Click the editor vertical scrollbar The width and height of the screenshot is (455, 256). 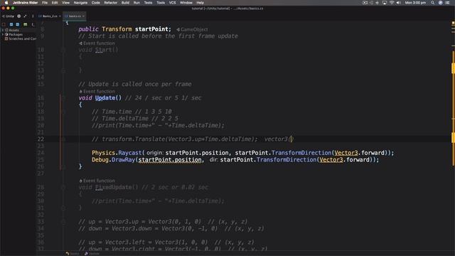pos(453,109)
